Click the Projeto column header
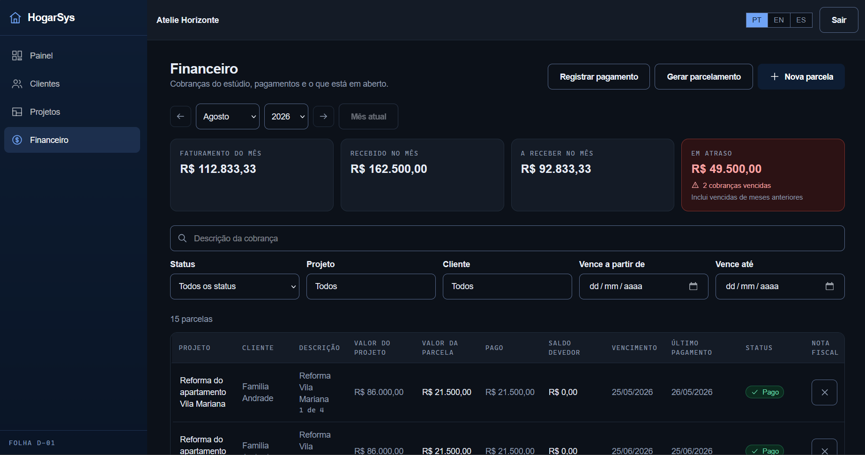 [x=194, y=348]
